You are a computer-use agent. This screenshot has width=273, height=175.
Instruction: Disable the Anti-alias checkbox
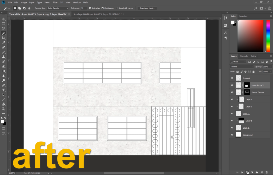[x=90, y=8]
